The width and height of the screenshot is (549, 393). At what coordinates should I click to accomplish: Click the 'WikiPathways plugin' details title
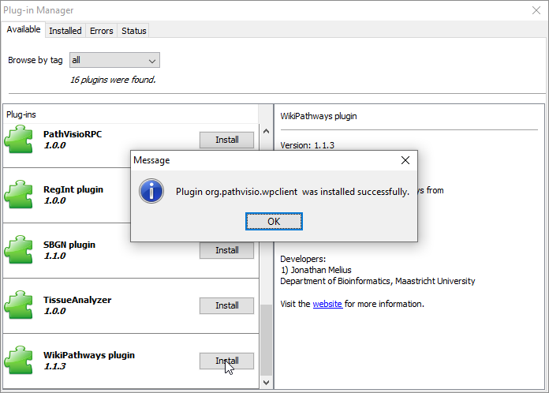click(318, 116)
